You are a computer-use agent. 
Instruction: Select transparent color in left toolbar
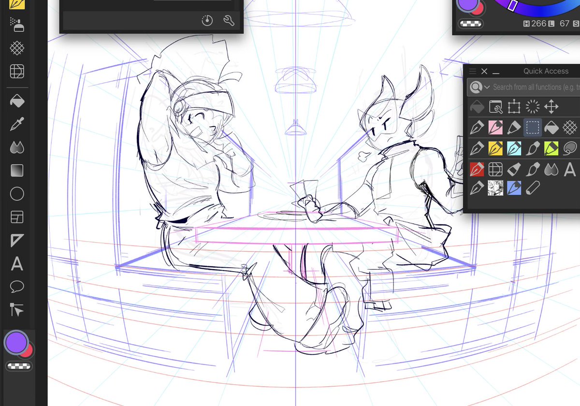pyautogui.click(x=18, y=366)
